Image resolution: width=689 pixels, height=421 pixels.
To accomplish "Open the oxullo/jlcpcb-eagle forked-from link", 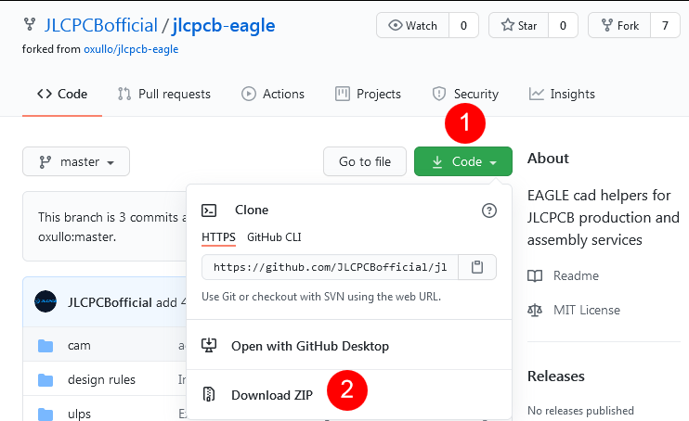I will tap(131, 49).
